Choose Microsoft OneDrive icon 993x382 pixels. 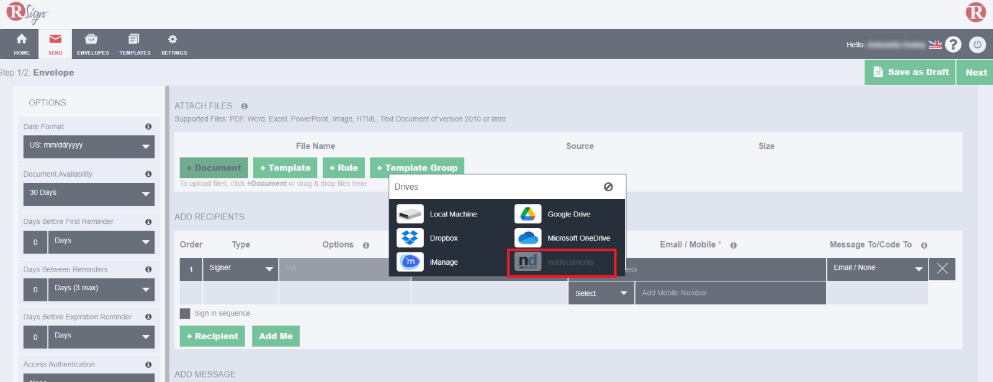pos(528,238)
